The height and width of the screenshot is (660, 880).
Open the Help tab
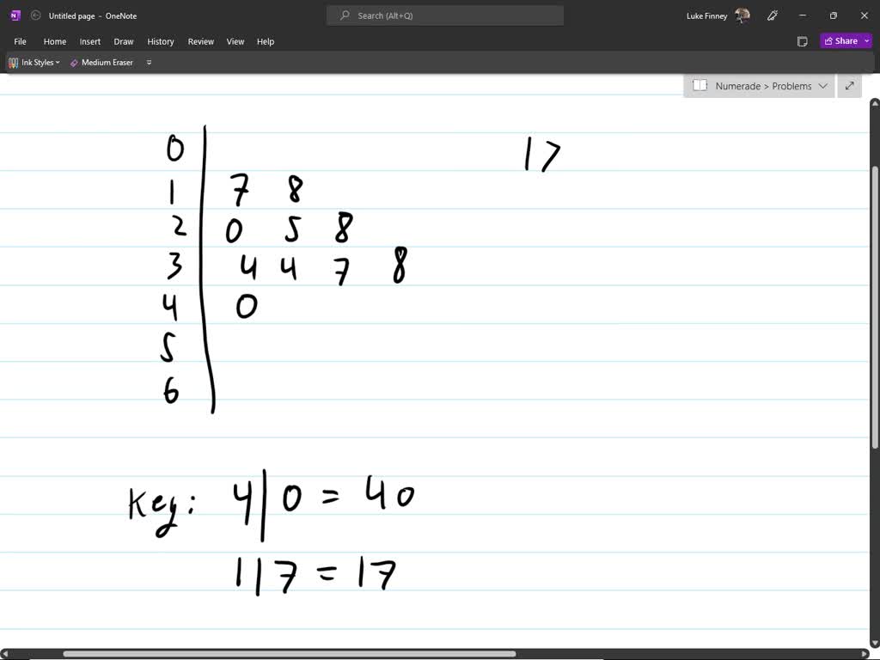pyautogui.click(x=266, y=41)
